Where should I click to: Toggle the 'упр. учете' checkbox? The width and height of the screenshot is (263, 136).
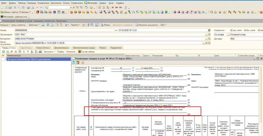click(x=231, y=30)
